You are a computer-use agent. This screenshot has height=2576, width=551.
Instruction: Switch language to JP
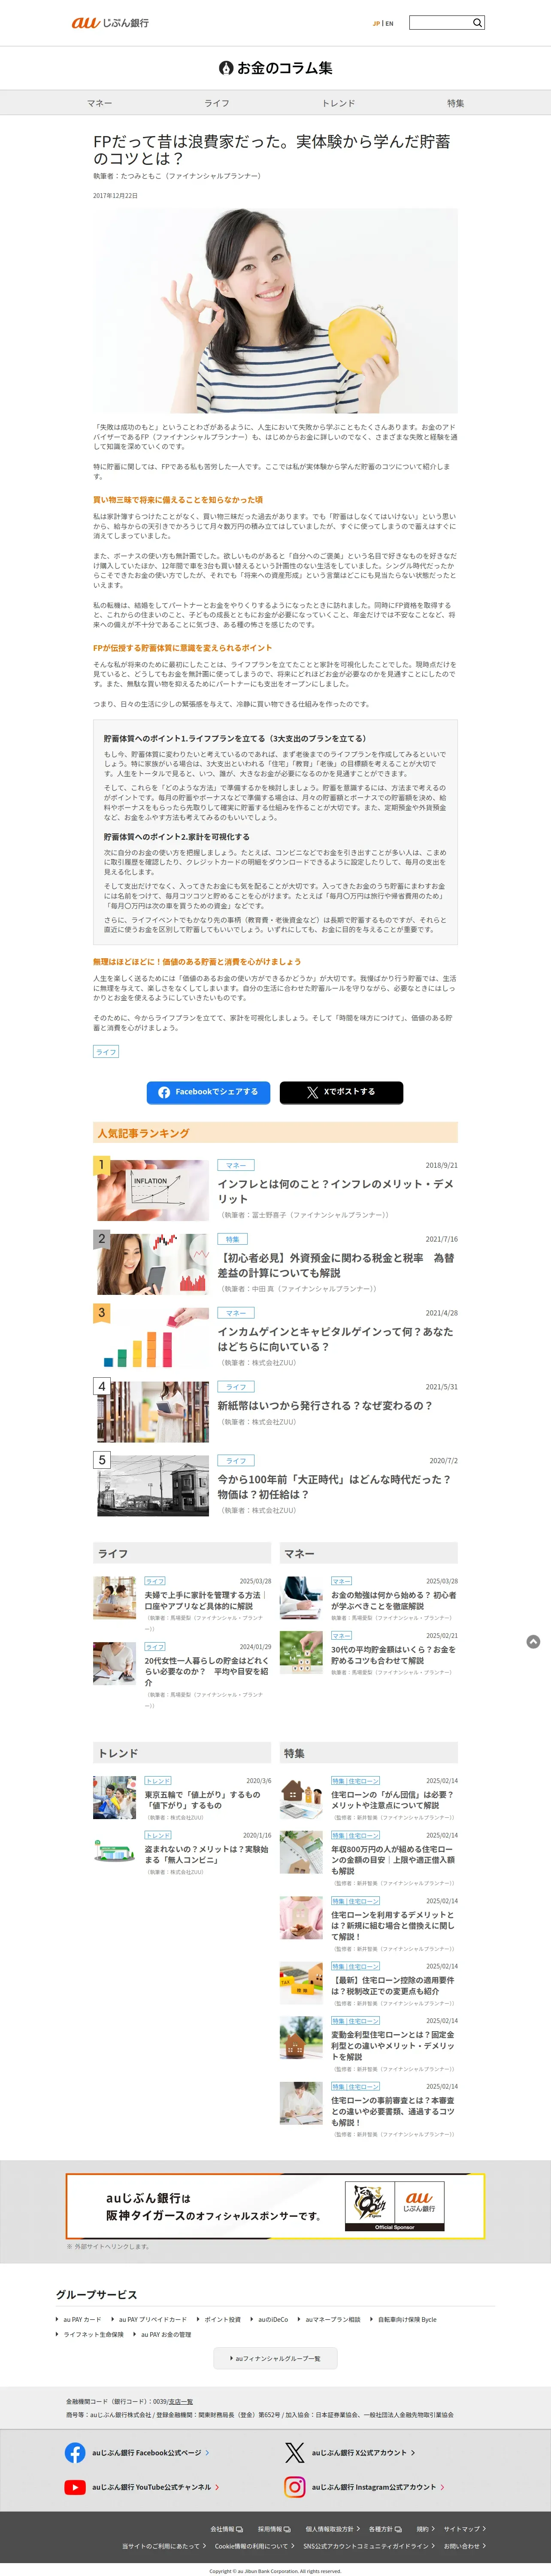click(x=376, y=23)
